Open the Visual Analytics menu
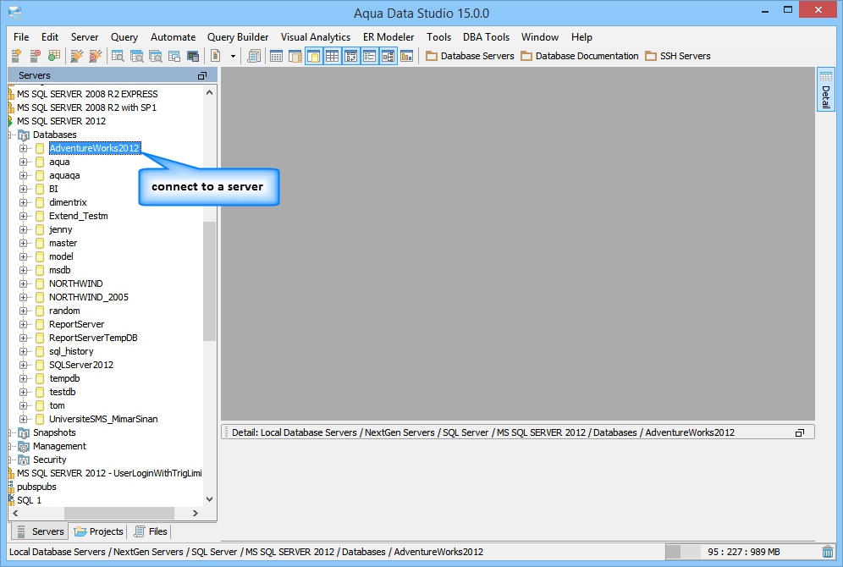The width and height of the screenshot is (843, 567). 316,37
